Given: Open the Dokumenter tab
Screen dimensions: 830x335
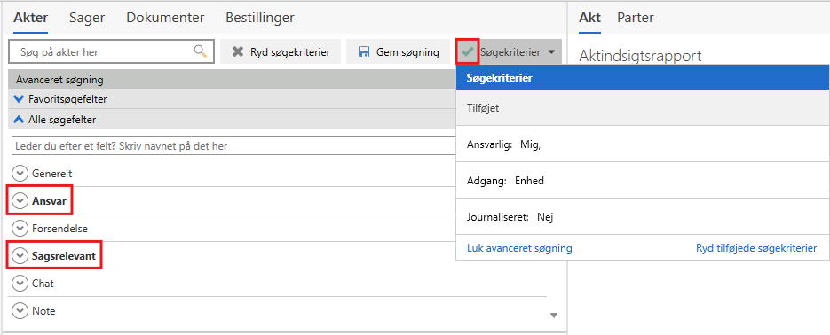Looking at the screenshot, I should coord(165,18).
